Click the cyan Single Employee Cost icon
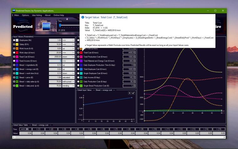Viewport: 238px width, 149px height. coord(81,73)
